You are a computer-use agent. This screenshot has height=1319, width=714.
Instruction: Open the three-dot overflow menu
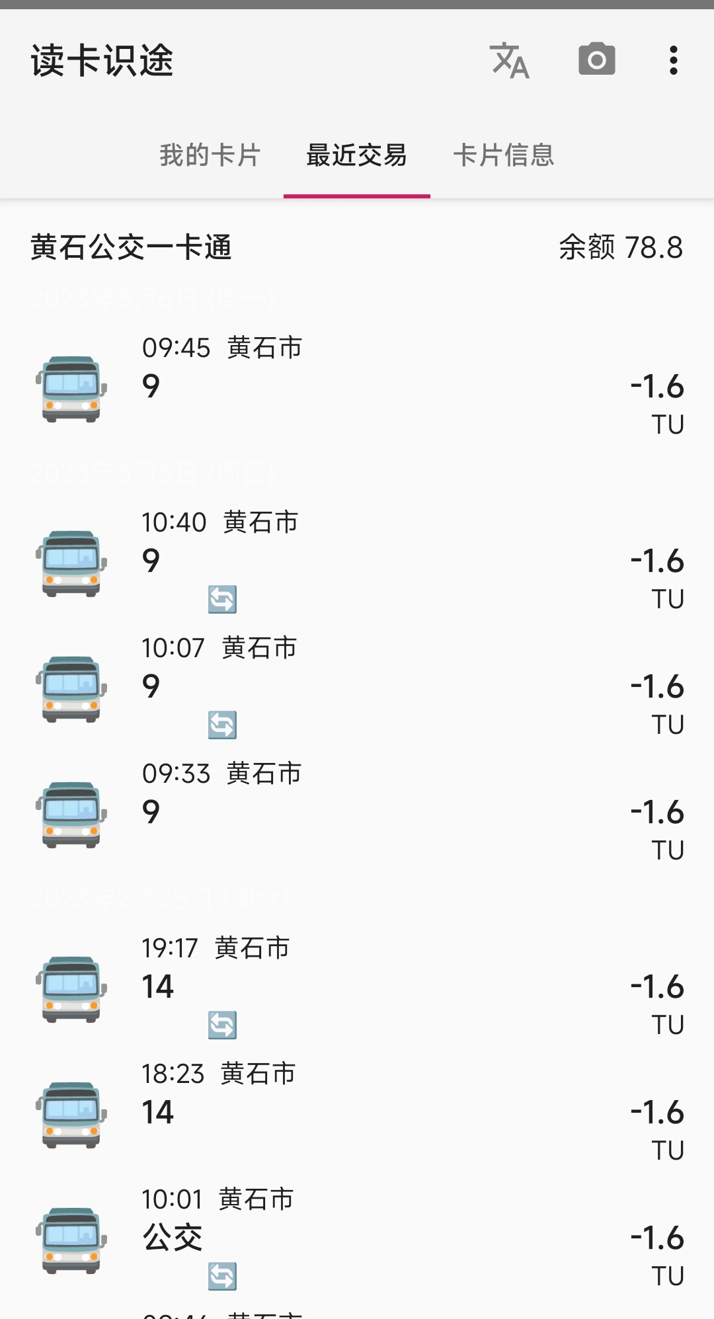coord(673,60)
